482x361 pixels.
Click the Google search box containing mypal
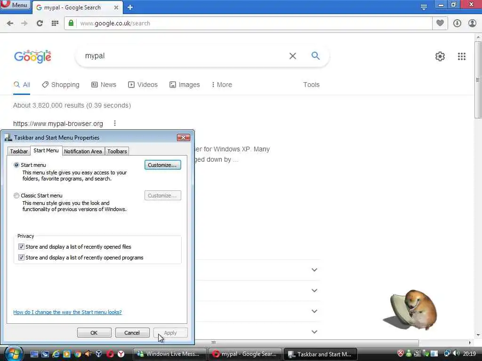[185, 56]
